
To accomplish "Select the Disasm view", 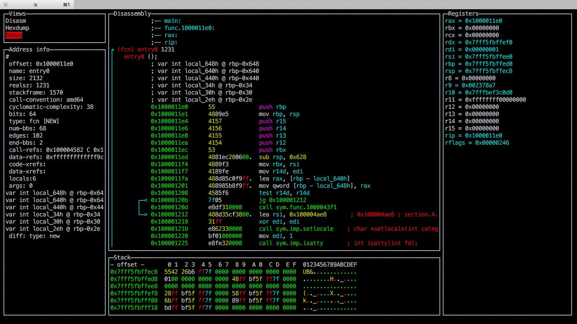I will [x=16, y=21].
